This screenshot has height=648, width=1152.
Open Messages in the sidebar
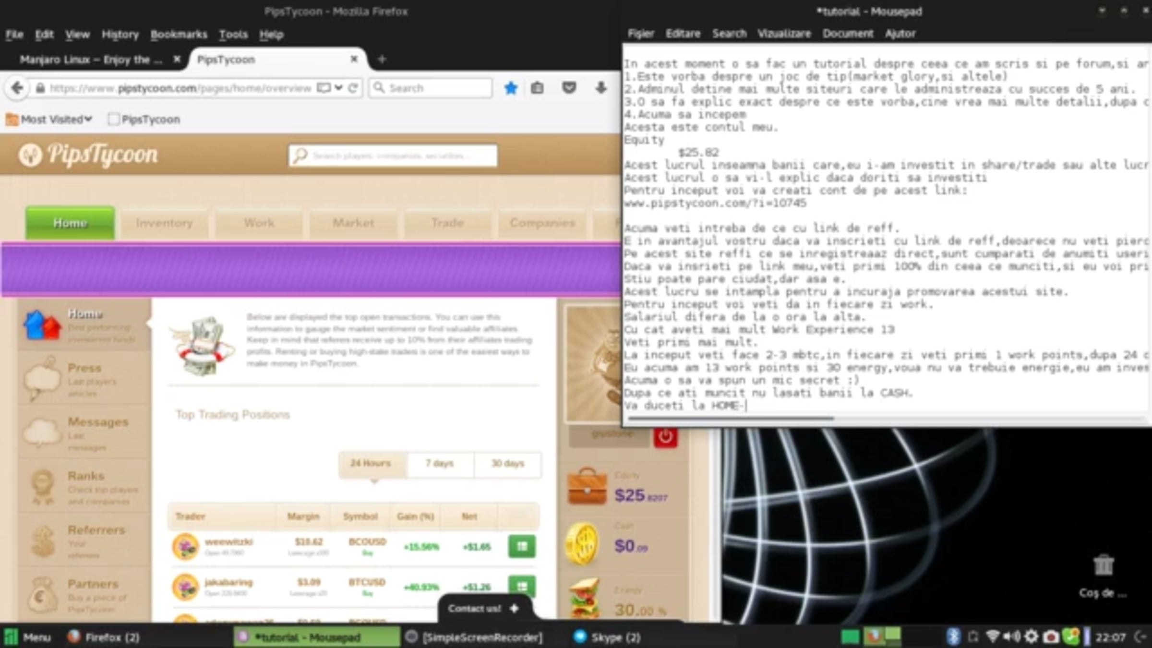tap(84, 433)
